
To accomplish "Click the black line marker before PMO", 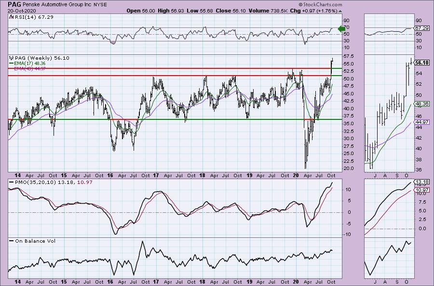I will (12, 182).
